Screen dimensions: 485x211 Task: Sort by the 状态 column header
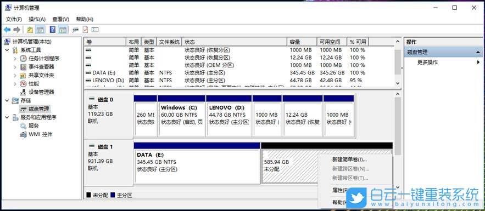pyautogui.click(x=235, y=42)
